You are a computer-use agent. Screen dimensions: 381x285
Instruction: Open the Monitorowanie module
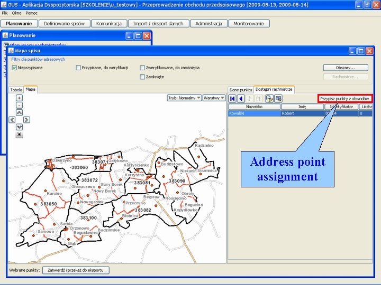pyautogui.click(x=249, y=24)
